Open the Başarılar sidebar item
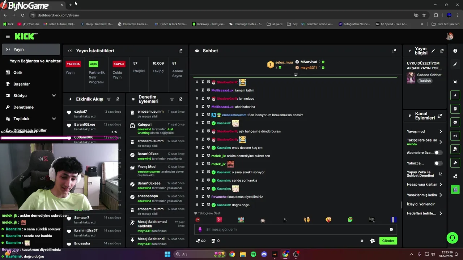 (30, 84)
